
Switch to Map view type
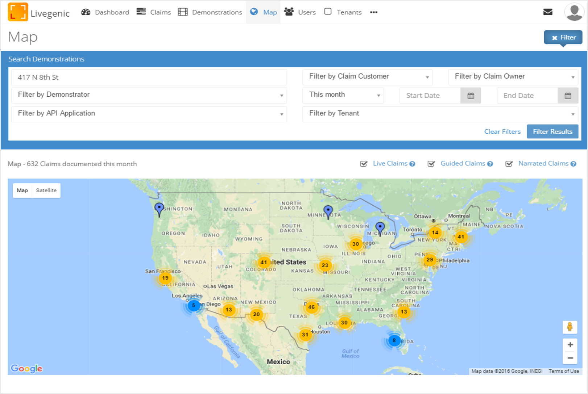pyautogui.click(x=22, y=190)
